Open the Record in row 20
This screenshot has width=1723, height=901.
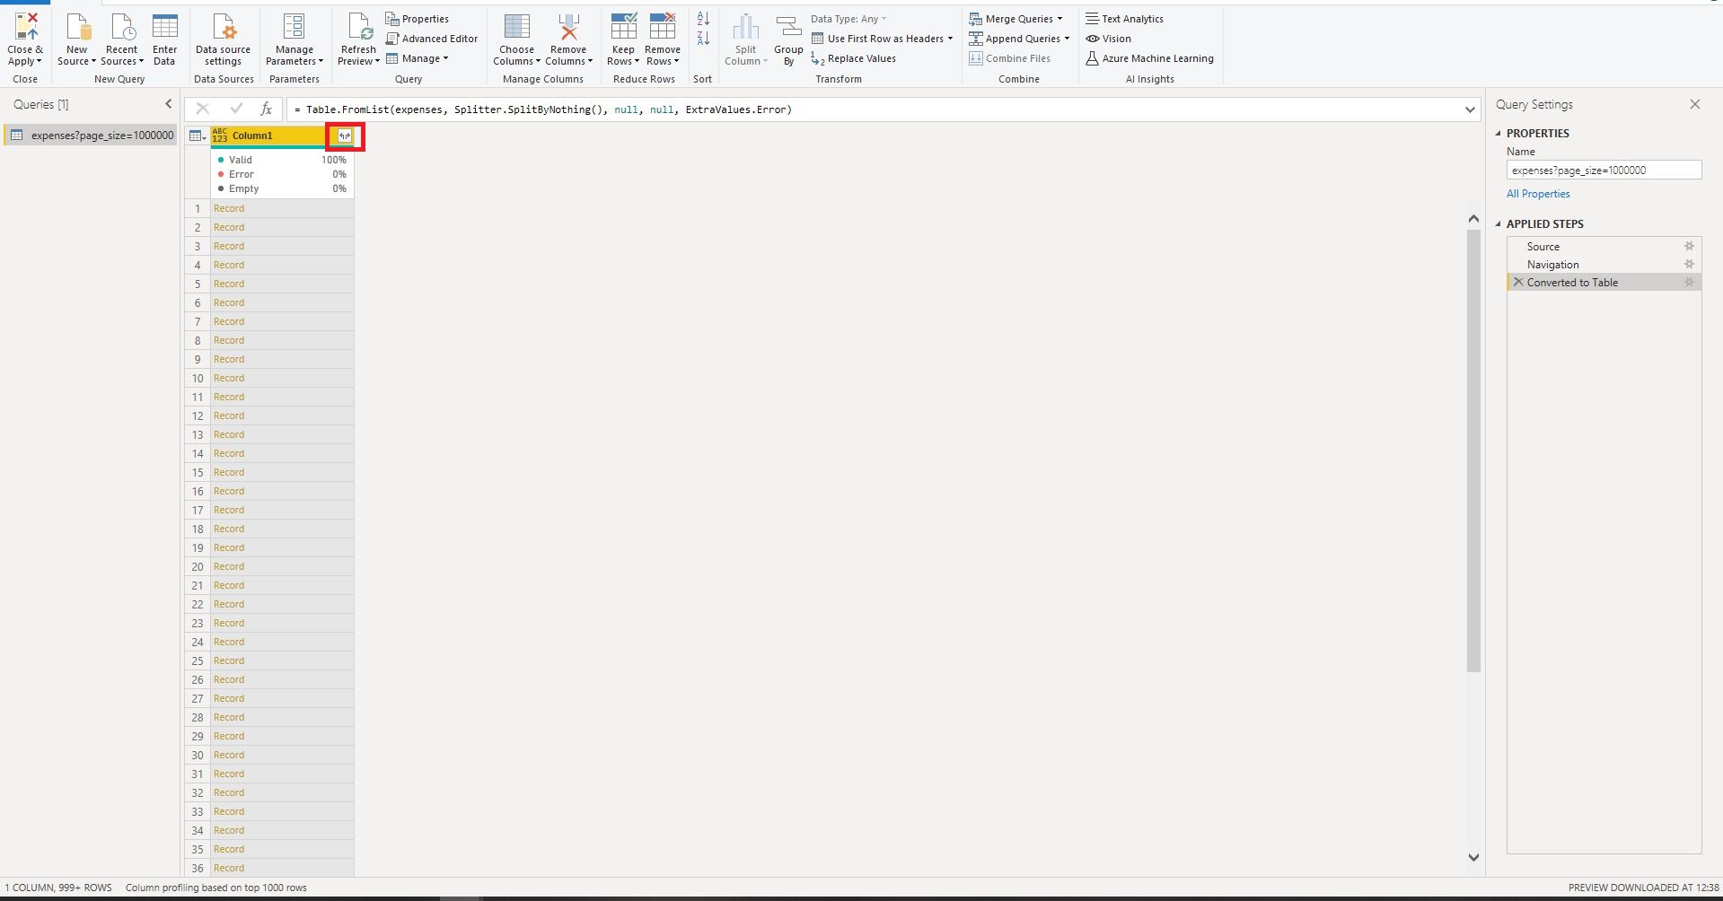coord(229,566)
